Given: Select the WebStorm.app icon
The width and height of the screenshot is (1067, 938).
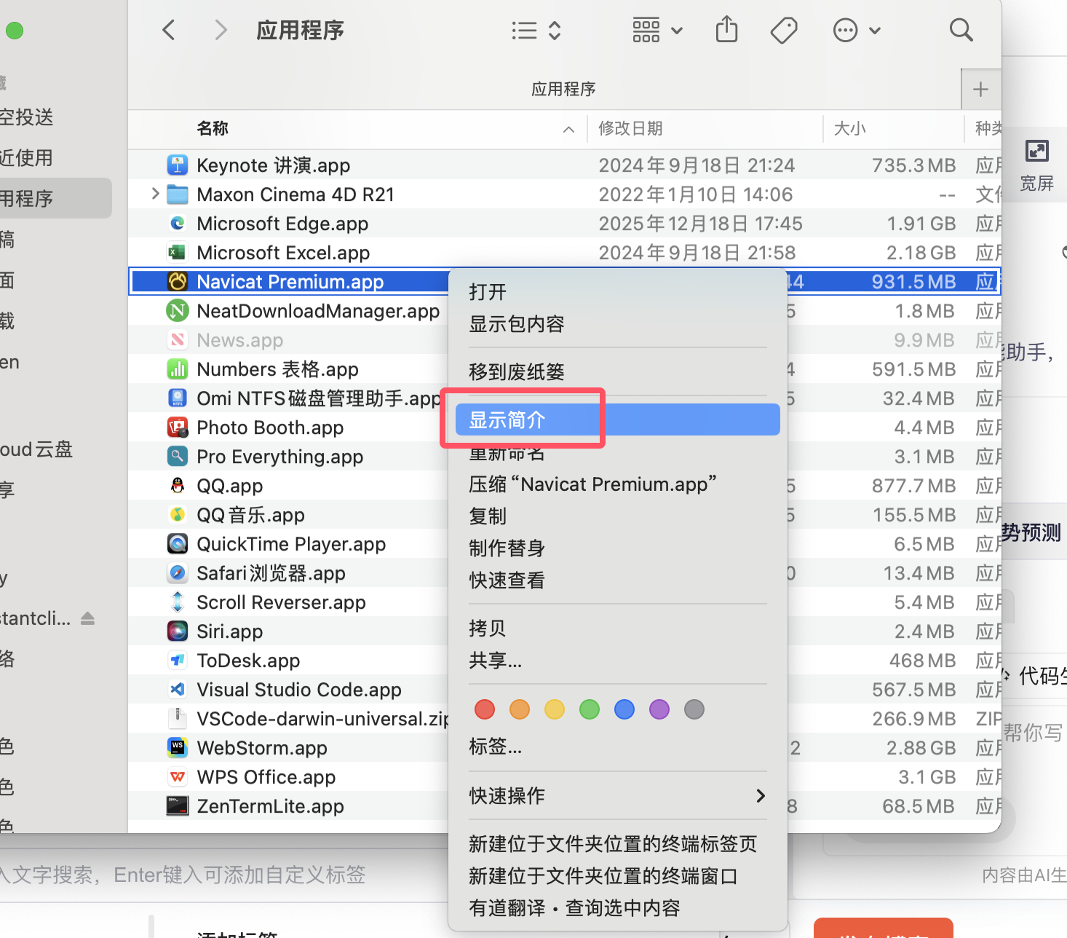Looking at the screenshot, I should pyautogui.click(x=178, y=748).
